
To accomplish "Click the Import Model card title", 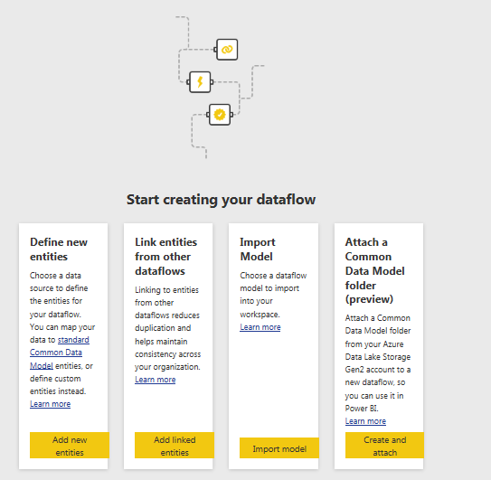I will (x=258, y=249).
